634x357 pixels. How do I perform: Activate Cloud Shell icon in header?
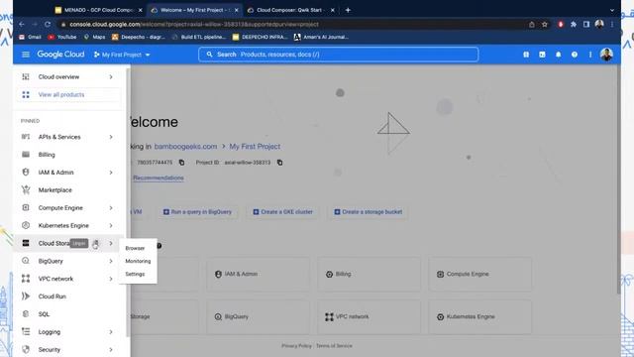tap(542, 55)
